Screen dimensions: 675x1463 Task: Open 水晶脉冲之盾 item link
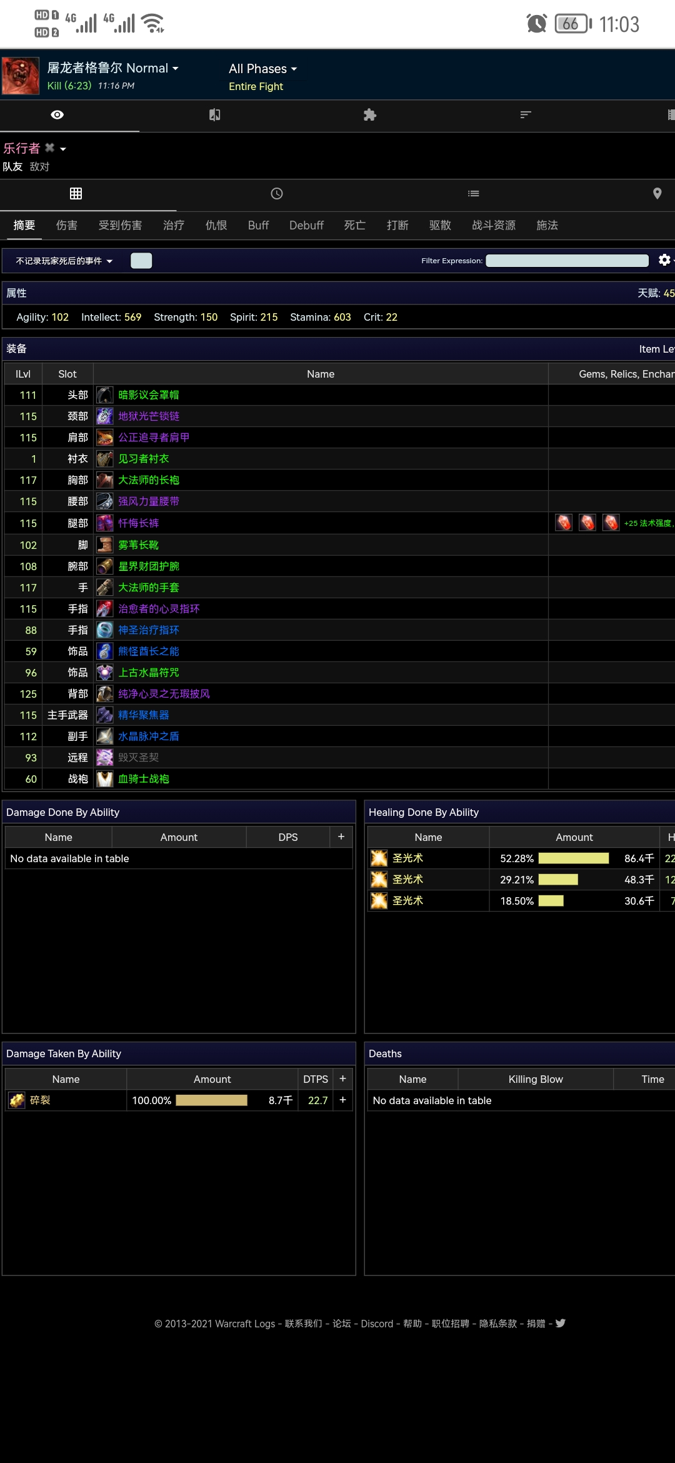(149, 737)
